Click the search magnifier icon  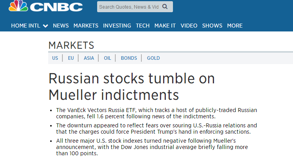pyautogui.click(x=165, y=7)
